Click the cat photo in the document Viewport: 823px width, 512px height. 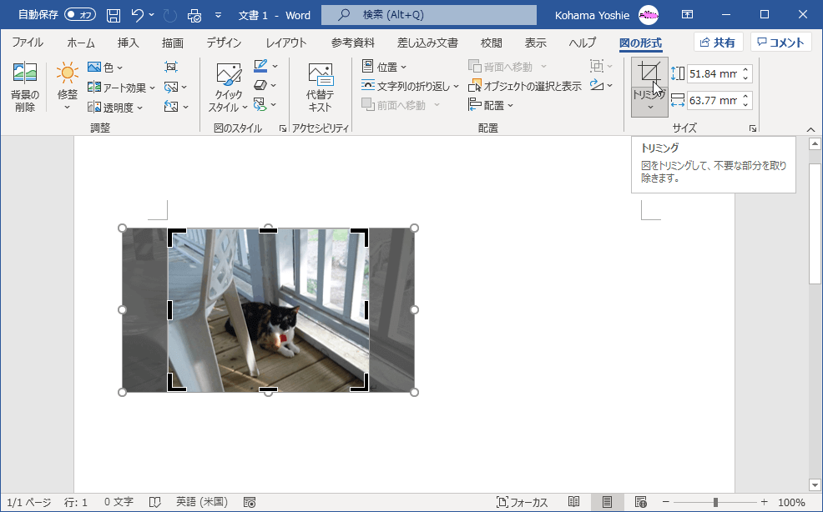coord(268,310)
